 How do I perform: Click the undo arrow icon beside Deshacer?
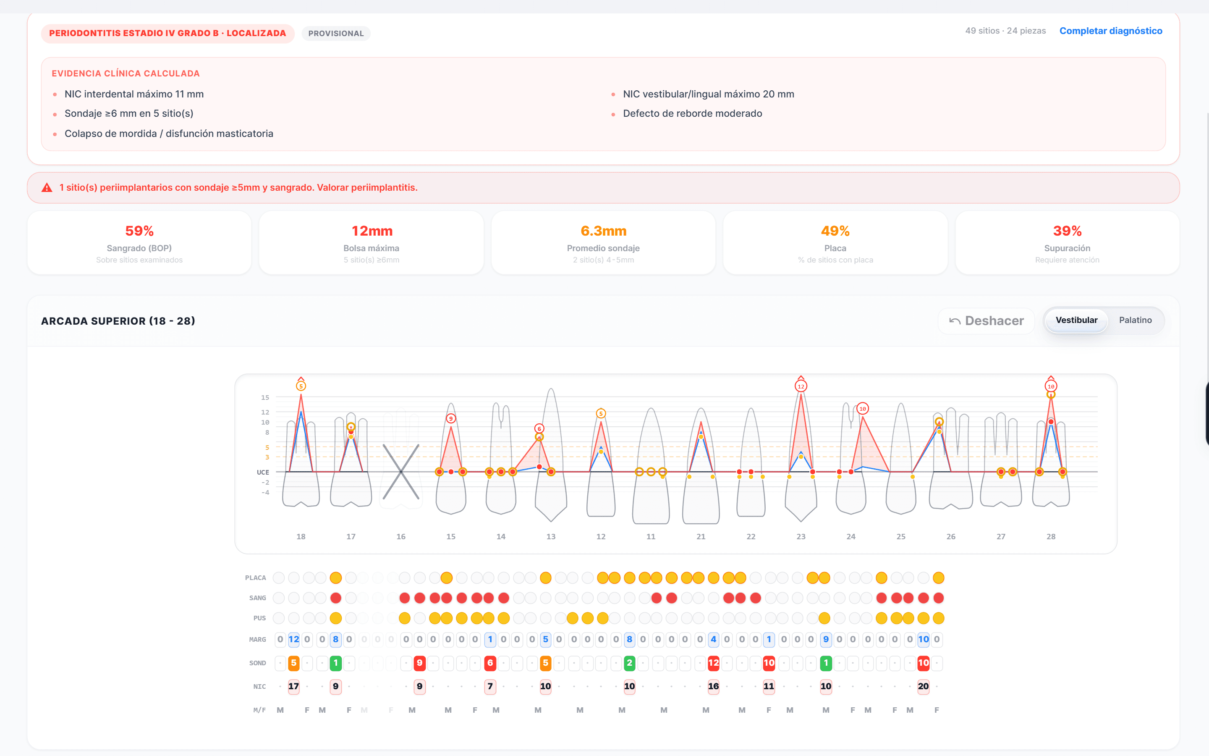955,321
